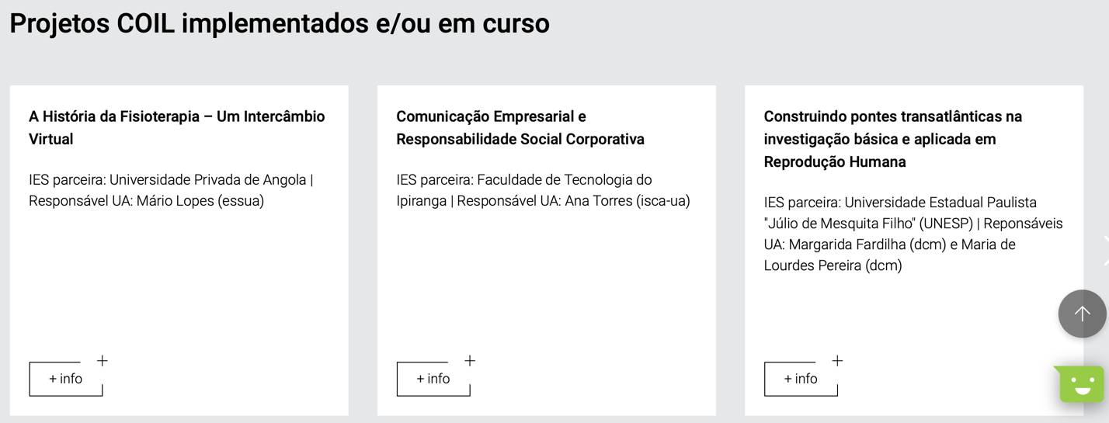Click Lourdes Pereira (dcm) text line
The image size is (1109, 423).
833,265
